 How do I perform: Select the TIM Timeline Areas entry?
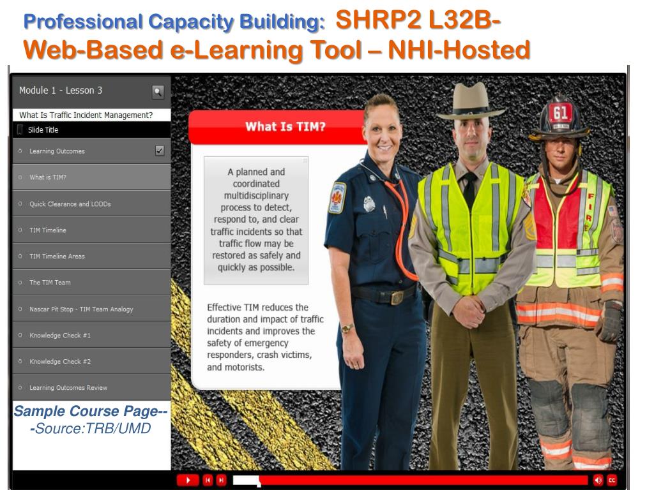click(x=57, y=256)
